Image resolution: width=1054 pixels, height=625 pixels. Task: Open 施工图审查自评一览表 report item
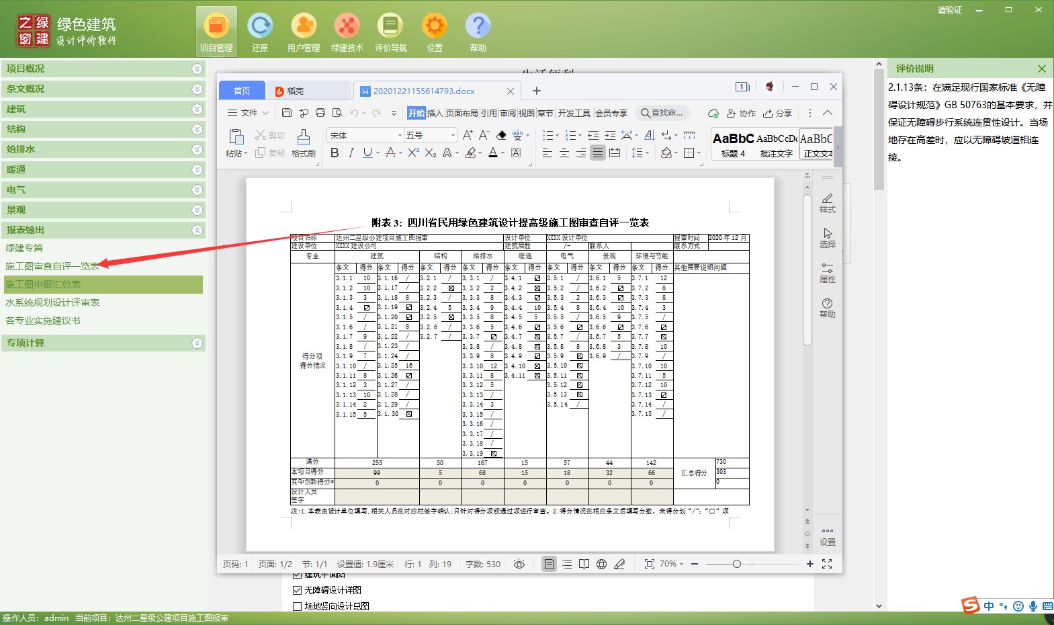point(52,266)
